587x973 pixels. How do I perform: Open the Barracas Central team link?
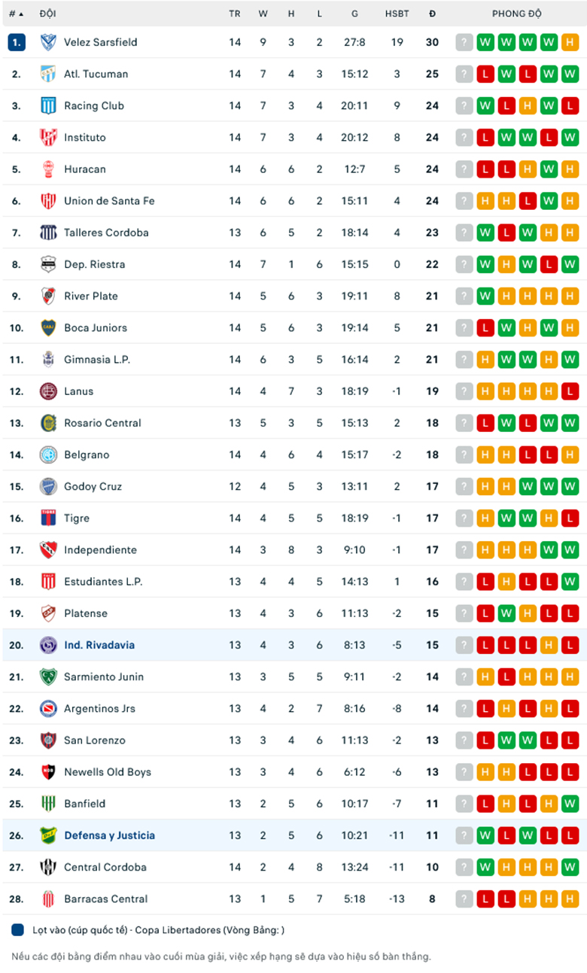click(x=105, y=899)
